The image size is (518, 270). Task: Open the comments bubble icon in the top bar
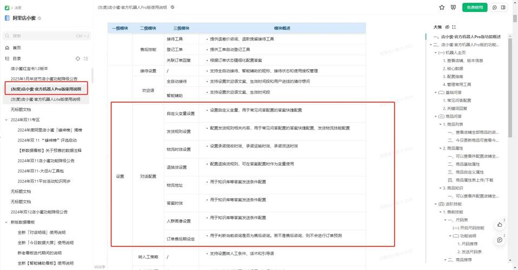click(495, 7)
